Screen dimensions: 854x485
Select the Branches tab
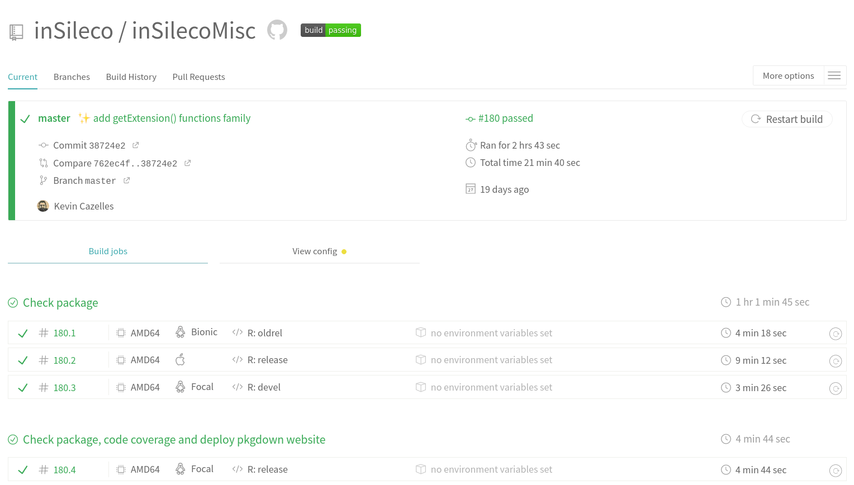click(x=72, y=77)
